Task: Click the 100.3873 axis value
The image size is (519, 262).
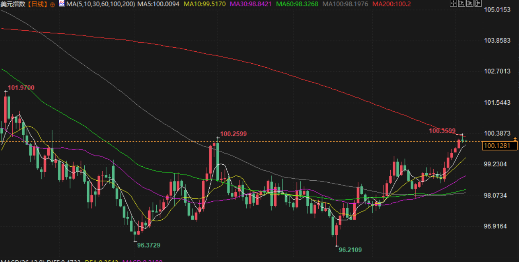Action: pos(497,133)
